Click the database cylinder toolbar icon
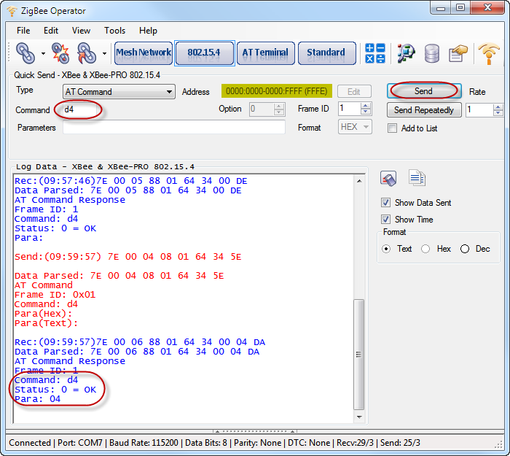The image size is (510, 456). click(x=432, y=53)
